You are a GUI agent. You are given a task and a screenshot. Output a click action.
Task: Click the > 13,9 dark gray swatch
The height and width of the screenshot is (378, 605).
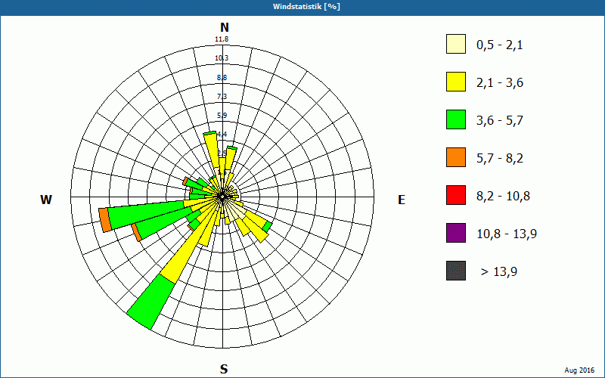(456, 271)
